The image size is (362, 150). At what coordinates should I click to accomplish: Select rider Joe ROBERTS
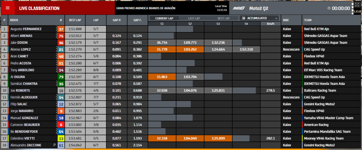(20, 91)
